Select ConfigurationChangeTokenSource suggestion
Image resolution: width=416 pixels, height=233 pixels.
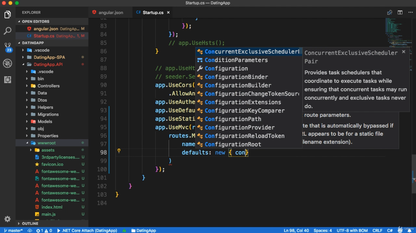tap(249, 94)
